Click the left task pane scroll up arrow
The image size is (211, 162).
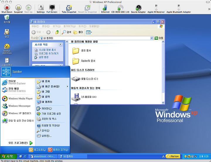67,42
